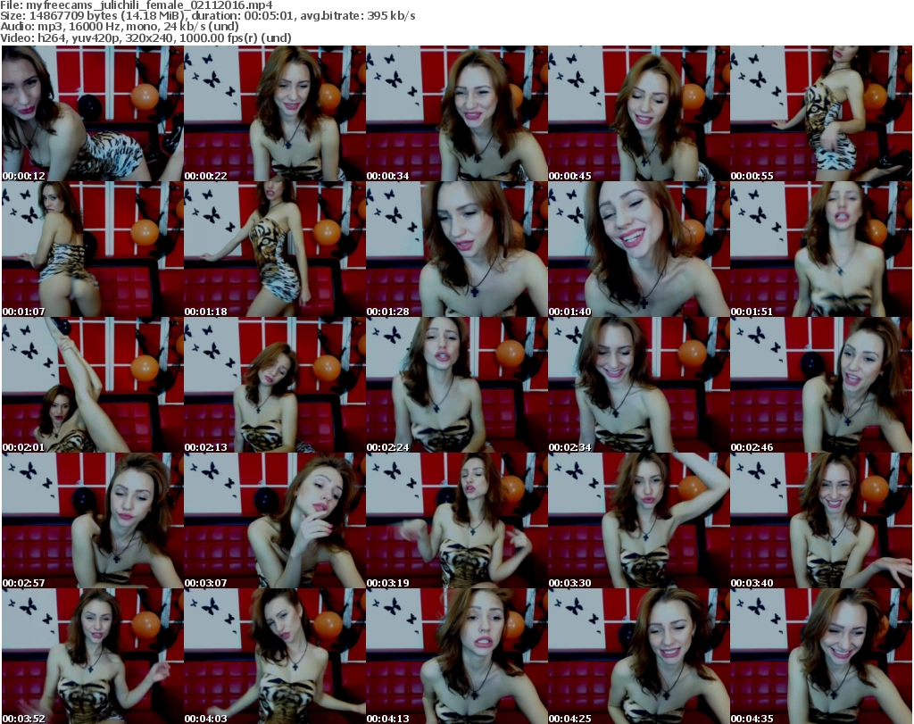Viewport: 914px width, 724px height.
Task: Open the thumbnail timestamped 00:02:57
Action: pos(92,520)
